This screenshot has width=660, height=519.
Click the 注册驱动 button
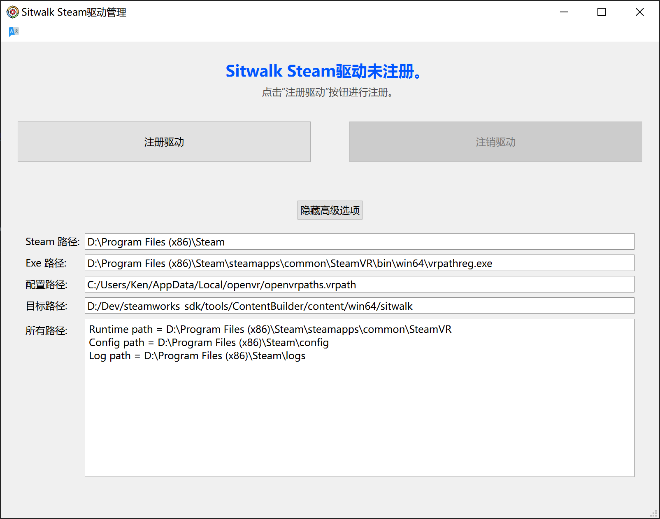164,142
